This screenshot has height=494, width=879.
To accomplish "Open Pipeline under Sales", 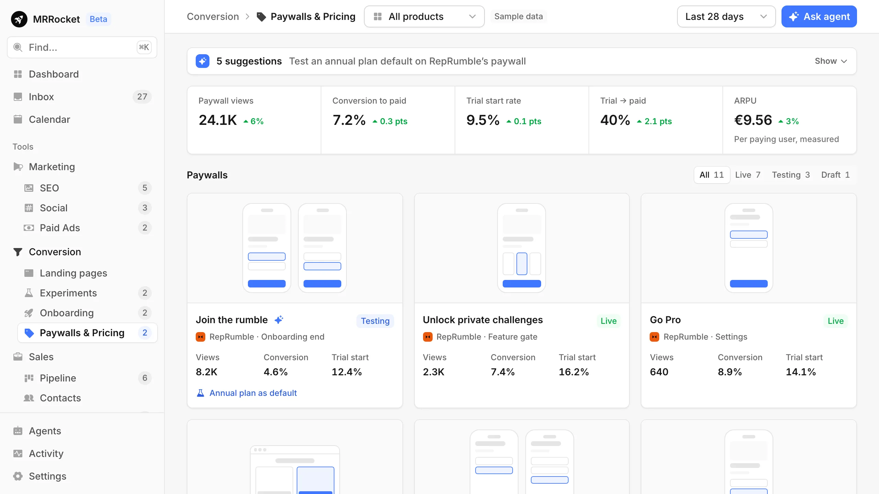I will (x=88, y=378).
